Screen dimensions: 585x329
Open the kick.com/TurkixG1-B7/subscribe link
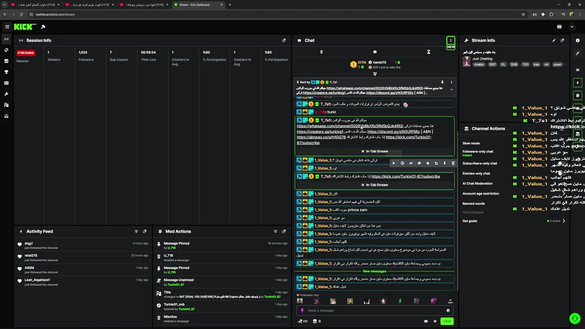[x=406, y=176]
